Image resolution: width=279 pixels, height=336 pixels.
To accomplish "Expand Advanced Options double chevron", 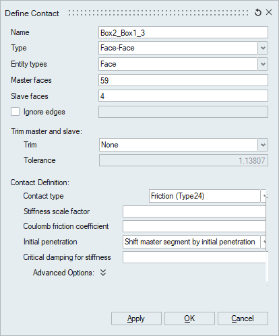I will coord(103,273).
